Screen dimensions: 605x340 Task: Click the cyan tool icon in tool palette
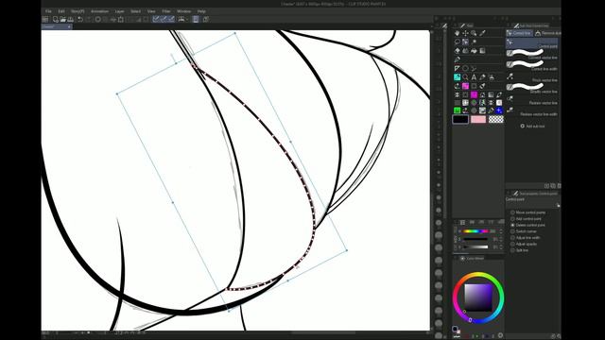[x=458, y=77]
